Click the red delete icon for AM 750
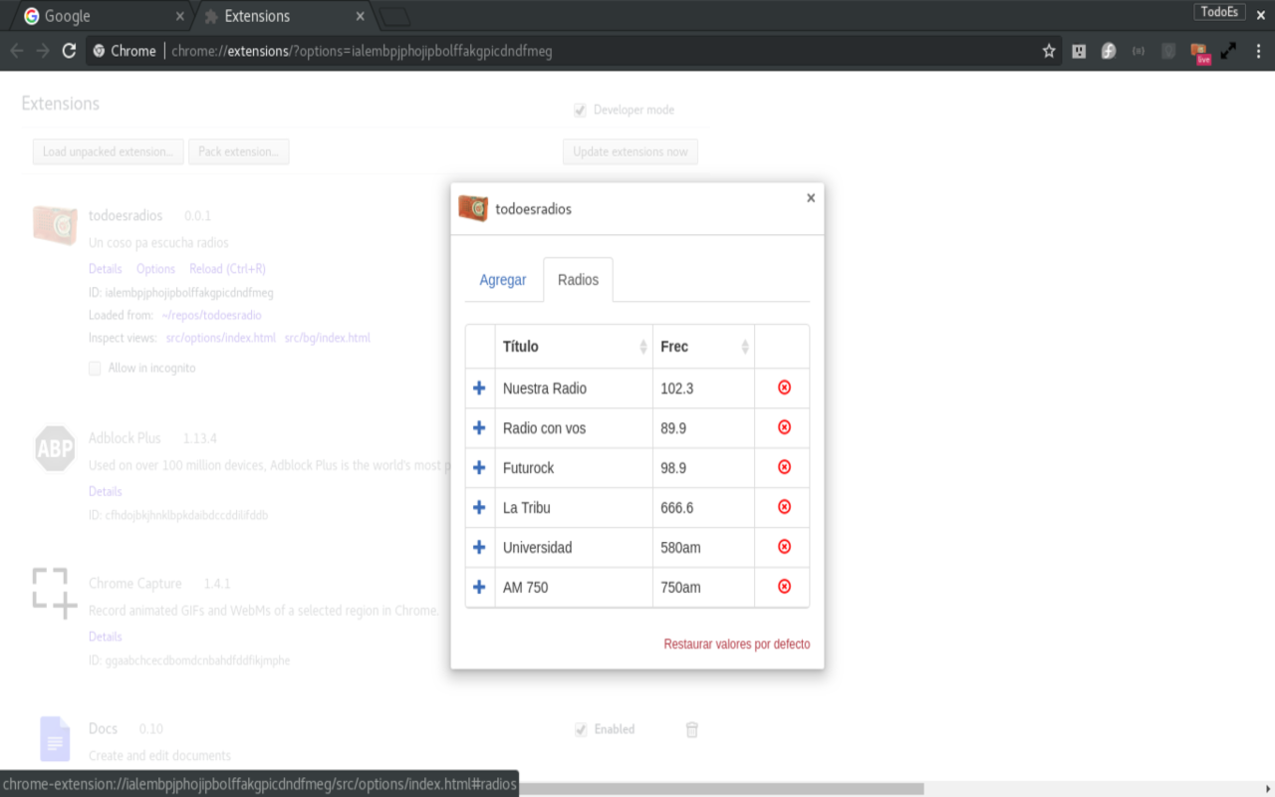The width and height of the screenshot is (1275, 797). click(784, 587)
